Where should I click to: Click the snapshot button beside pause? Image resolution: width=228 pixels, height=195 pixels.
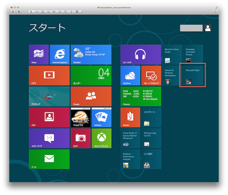pos(19,12)
